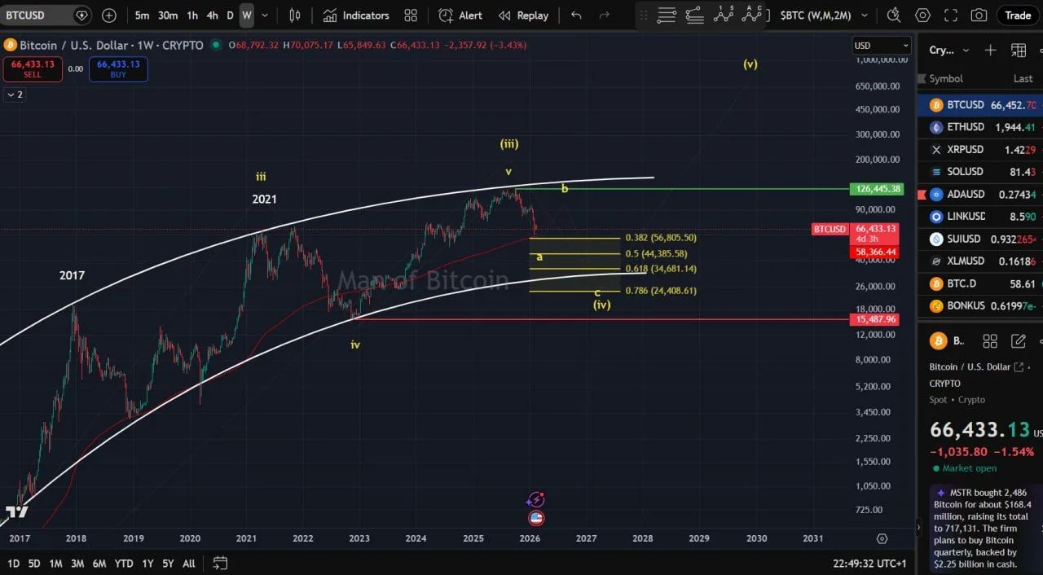Open the Indicators dialog
This screenshot has width=1043, height=575.
pos(356,15)
